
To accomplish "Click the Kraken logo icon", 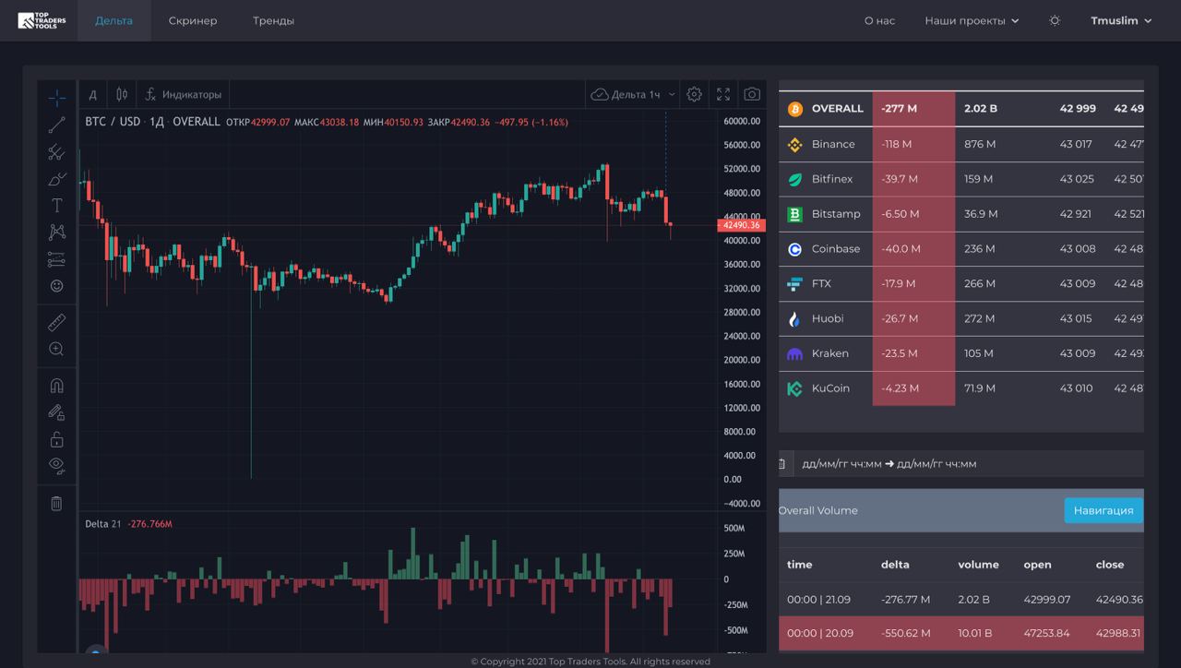I will [x=794, y=353].
